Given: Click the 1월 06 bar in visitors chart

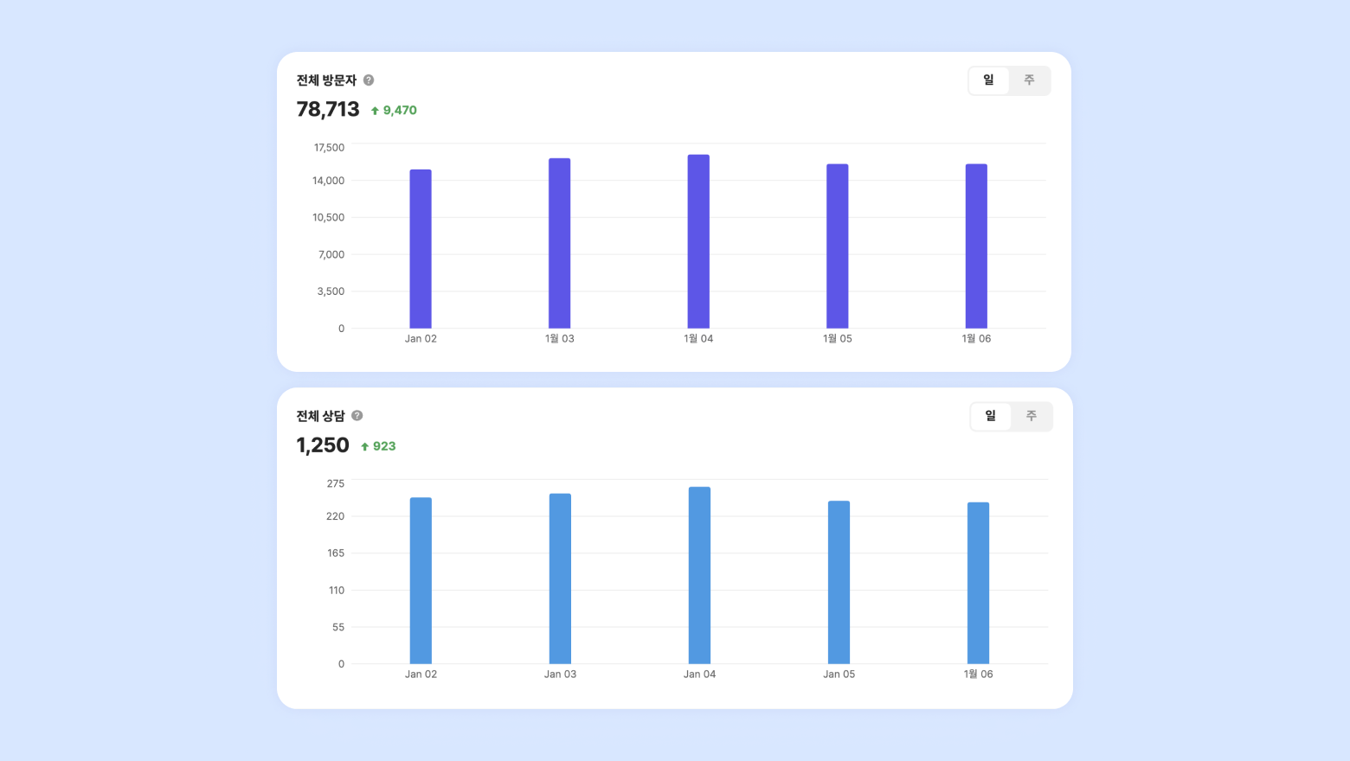Looking at the screenshot, I should 976,246.
